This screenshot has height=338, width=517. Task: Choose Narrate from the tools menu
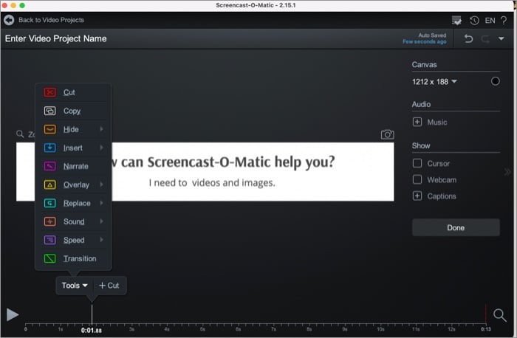click(74, 166)
